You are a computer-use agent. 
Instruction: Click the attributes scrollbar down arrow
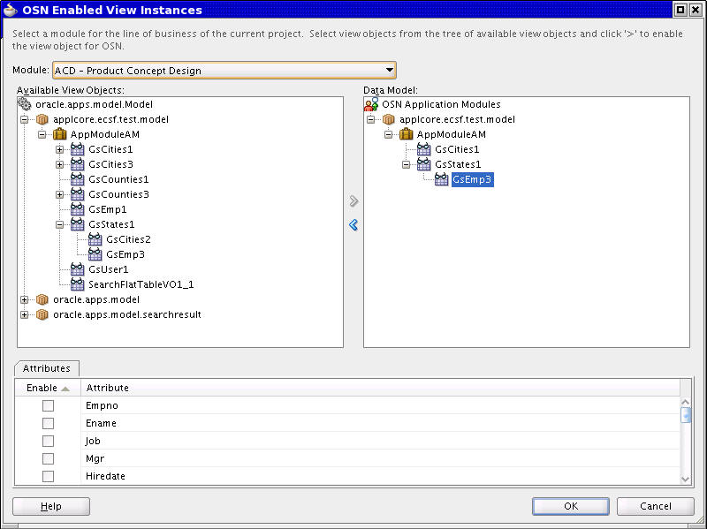click(x=686, y=480)
